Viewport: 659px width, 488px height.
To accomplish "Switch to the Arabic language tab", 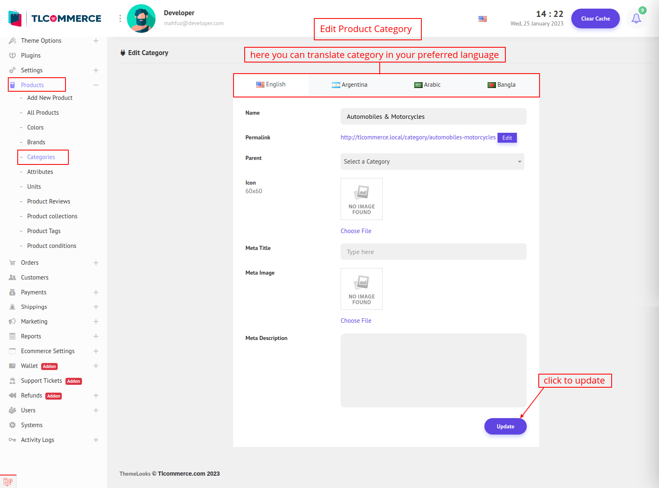I will coord(427,85).
